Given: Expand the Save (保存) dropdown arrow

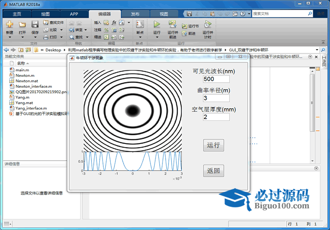Looking at the screenshot, I should 35,37.
